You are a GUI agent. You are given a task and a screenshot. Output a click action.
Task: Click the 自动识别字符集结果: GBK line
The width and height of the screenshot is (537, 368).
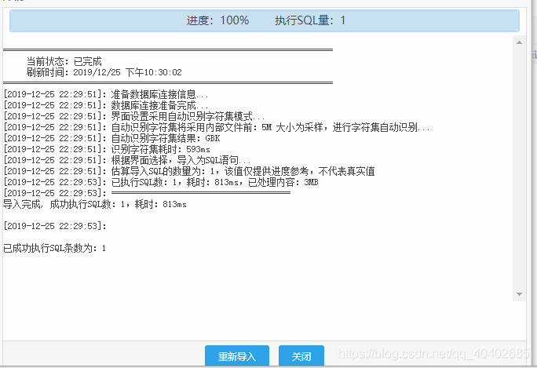111,138
